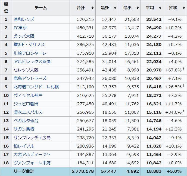Click the チーム column header
Viewport: 187px width, 176px height.
click(x=41, y=8)
